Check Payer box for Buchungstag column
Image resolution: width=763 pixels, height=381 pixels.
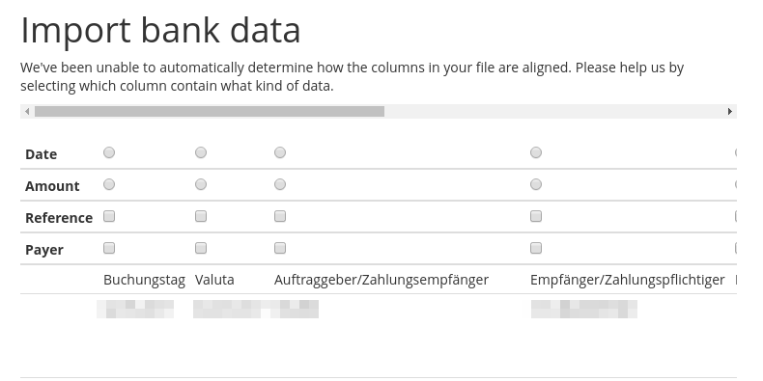point(109,248)
